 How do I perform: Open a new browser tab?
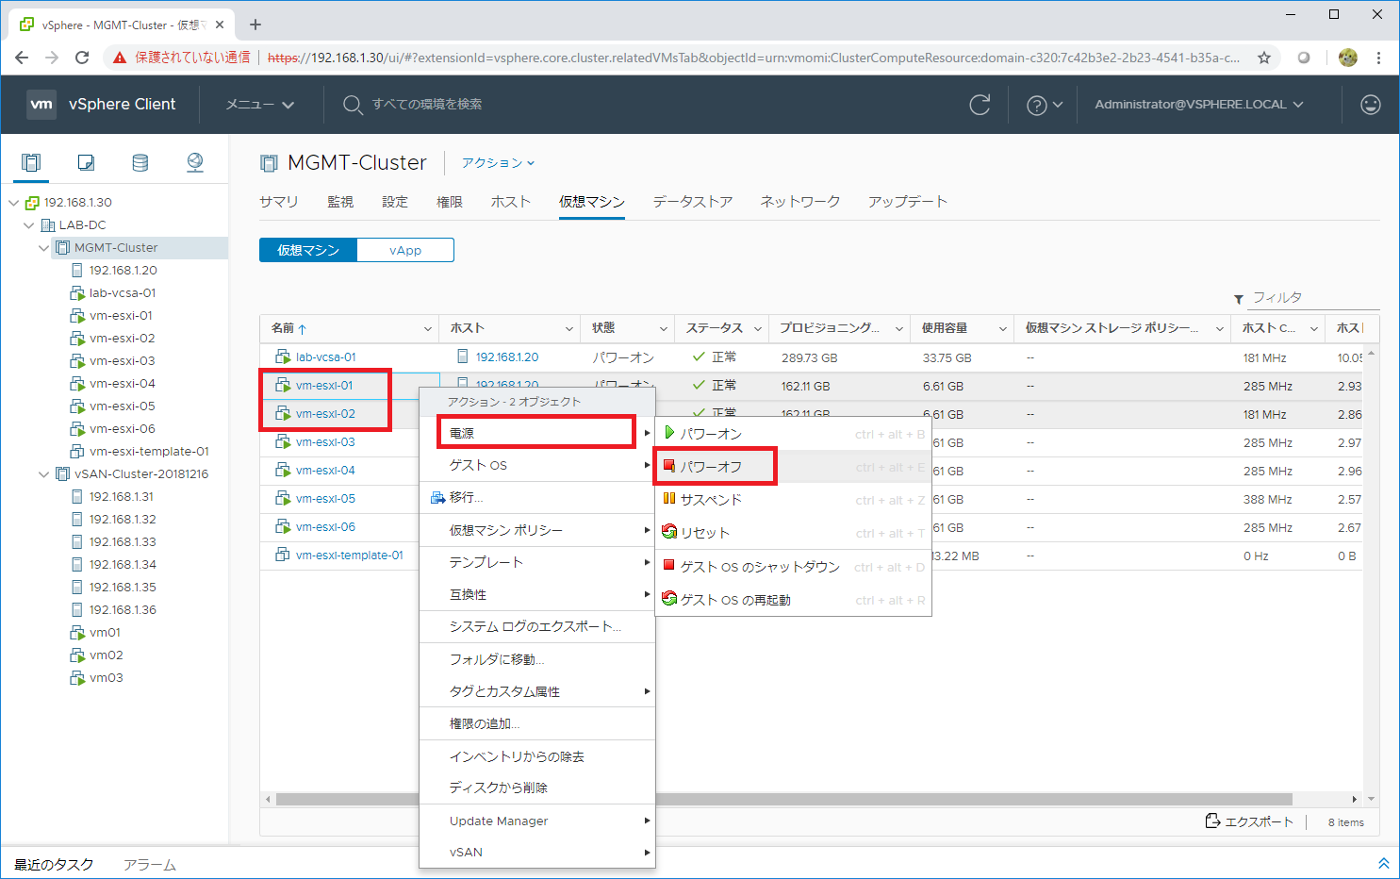pyautogui.click(x=255, y=25)
